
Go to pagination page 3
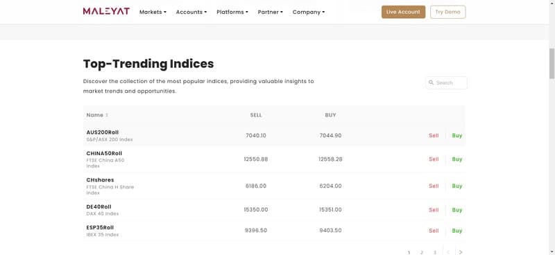click(435, 252)
